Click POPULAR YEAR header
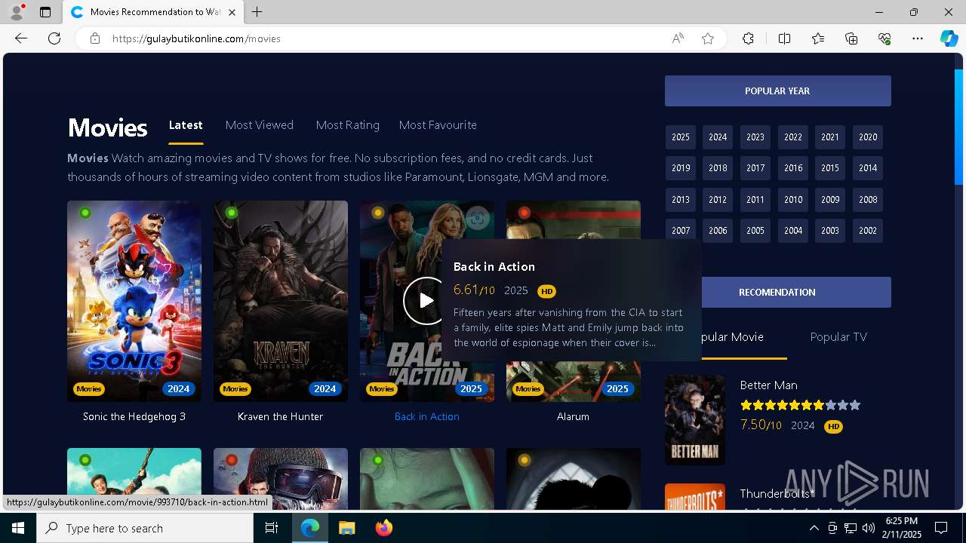 (777, 90)
